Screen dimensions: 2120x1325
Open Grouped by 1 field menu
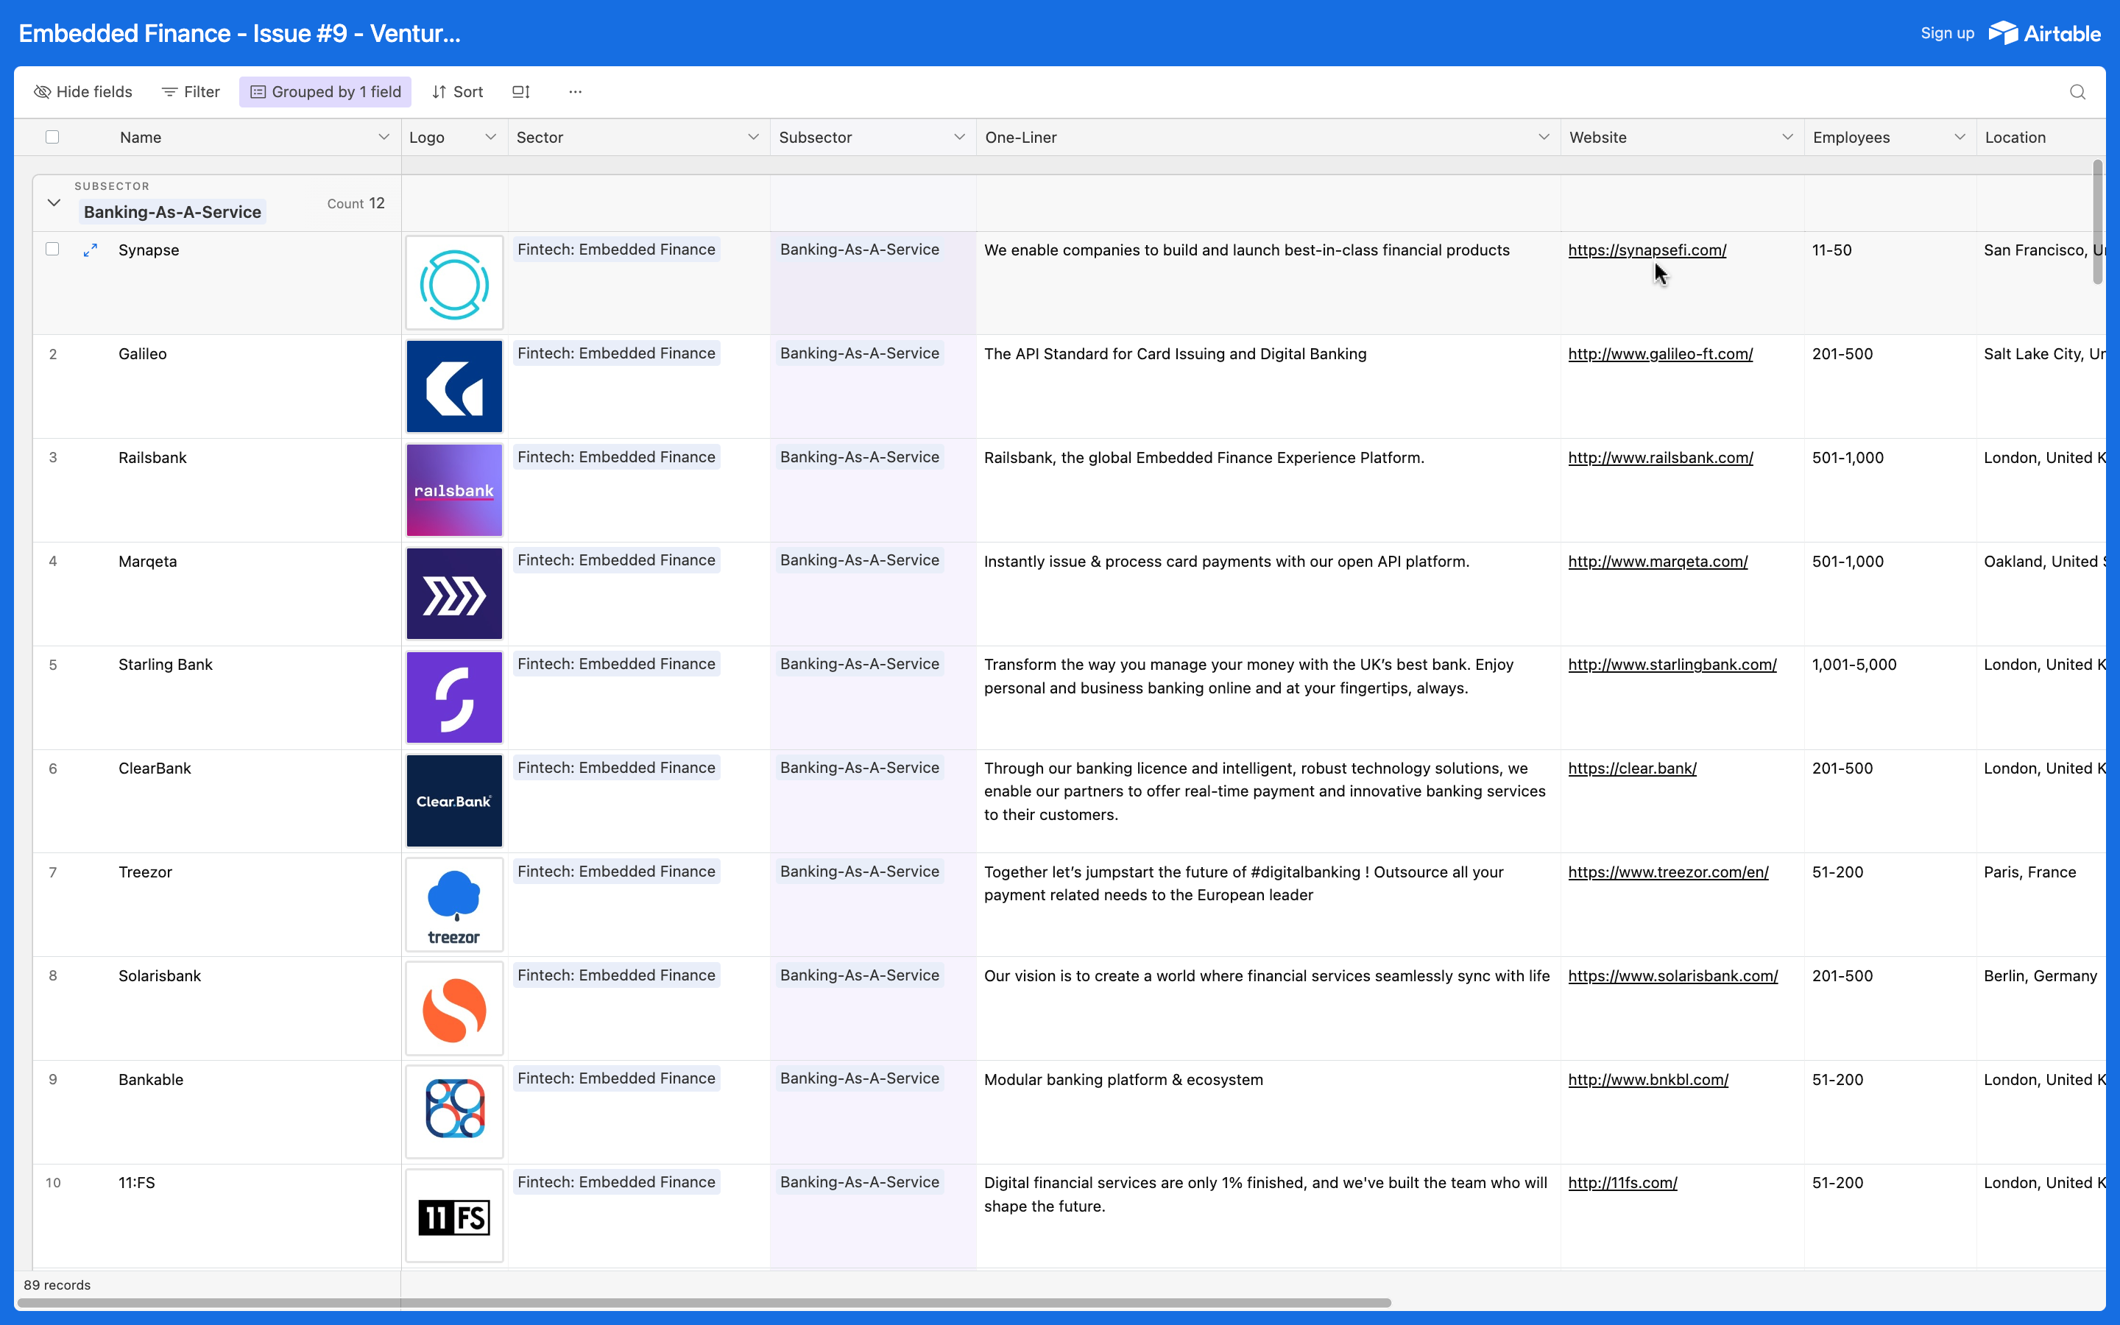pos(325,92)
